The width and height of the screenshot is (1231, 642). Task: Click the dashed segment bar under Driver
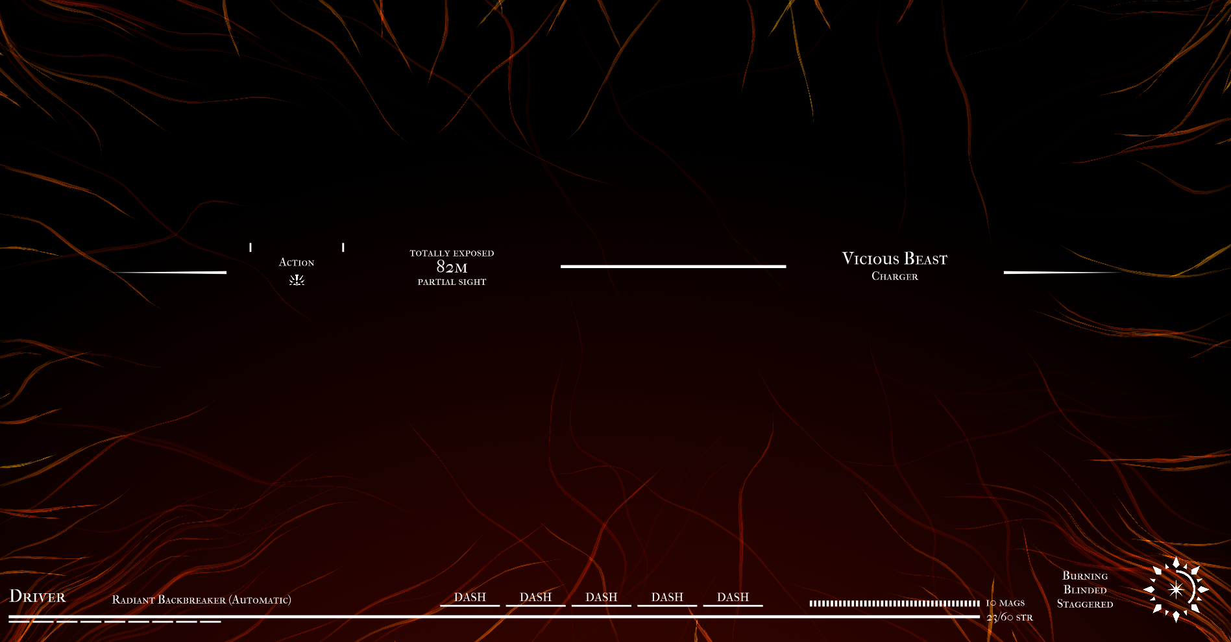point(115,622)
